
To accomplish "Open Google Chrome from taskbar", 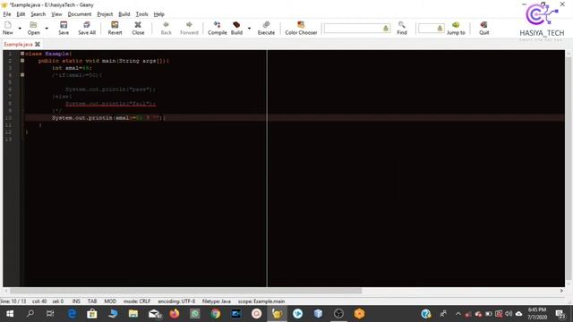I will (x=215, y=314).
